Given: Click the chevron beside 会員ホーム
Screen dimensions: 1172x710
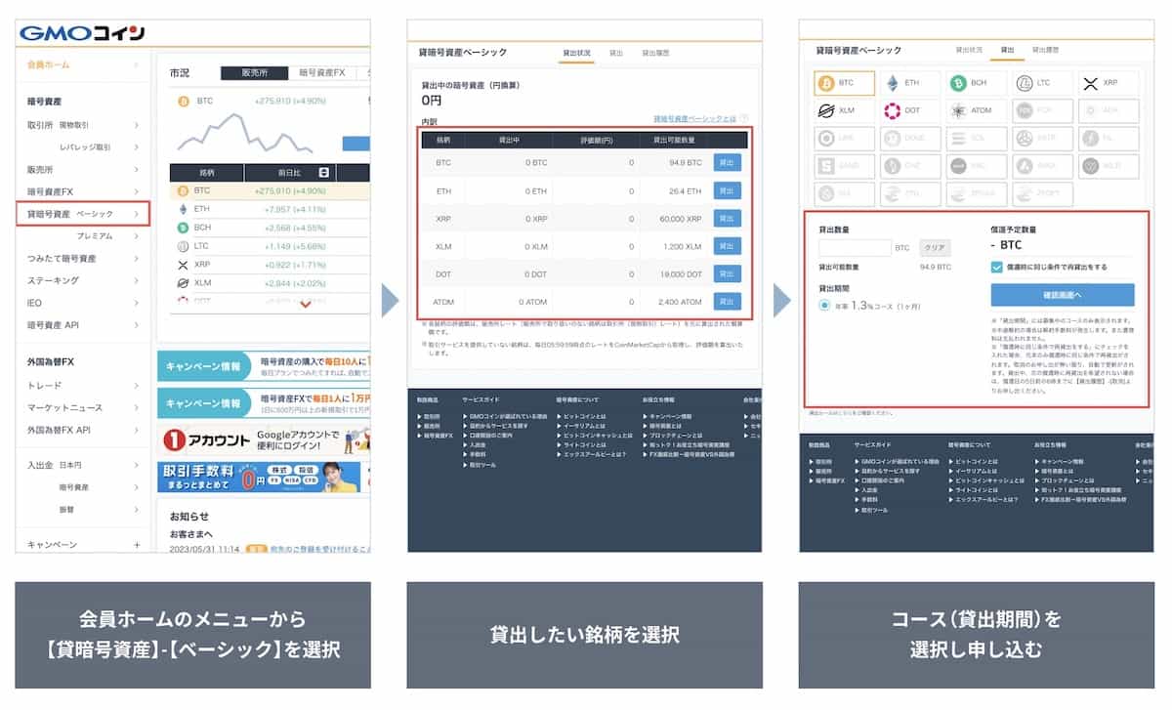Looking at the screenshot, I should (x=137, y=64).
